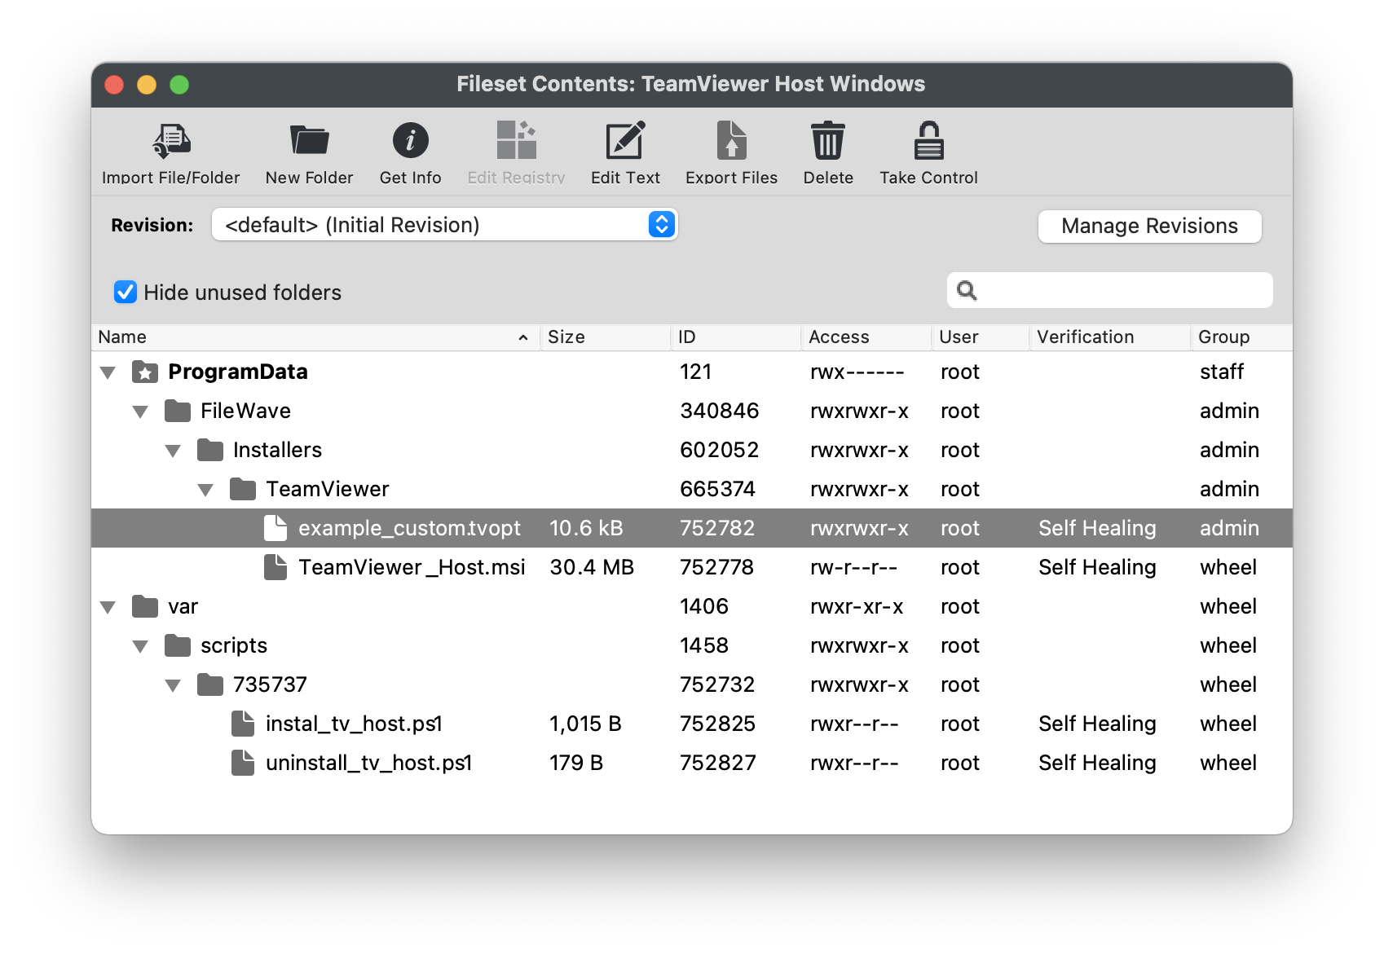Sort by the Name column header
Screen dimensions: 1384x955
click(x=315, y=337)
